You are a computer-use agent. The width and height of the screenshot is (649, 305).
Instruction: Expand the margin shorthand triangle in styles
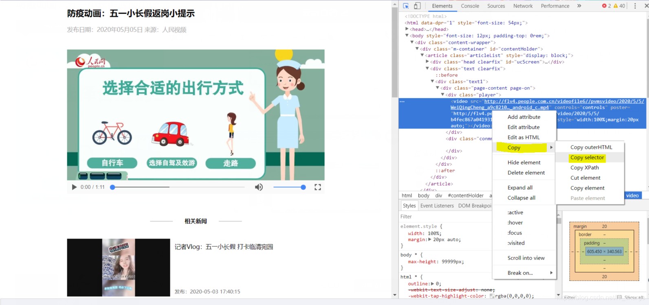coord(429,239)
